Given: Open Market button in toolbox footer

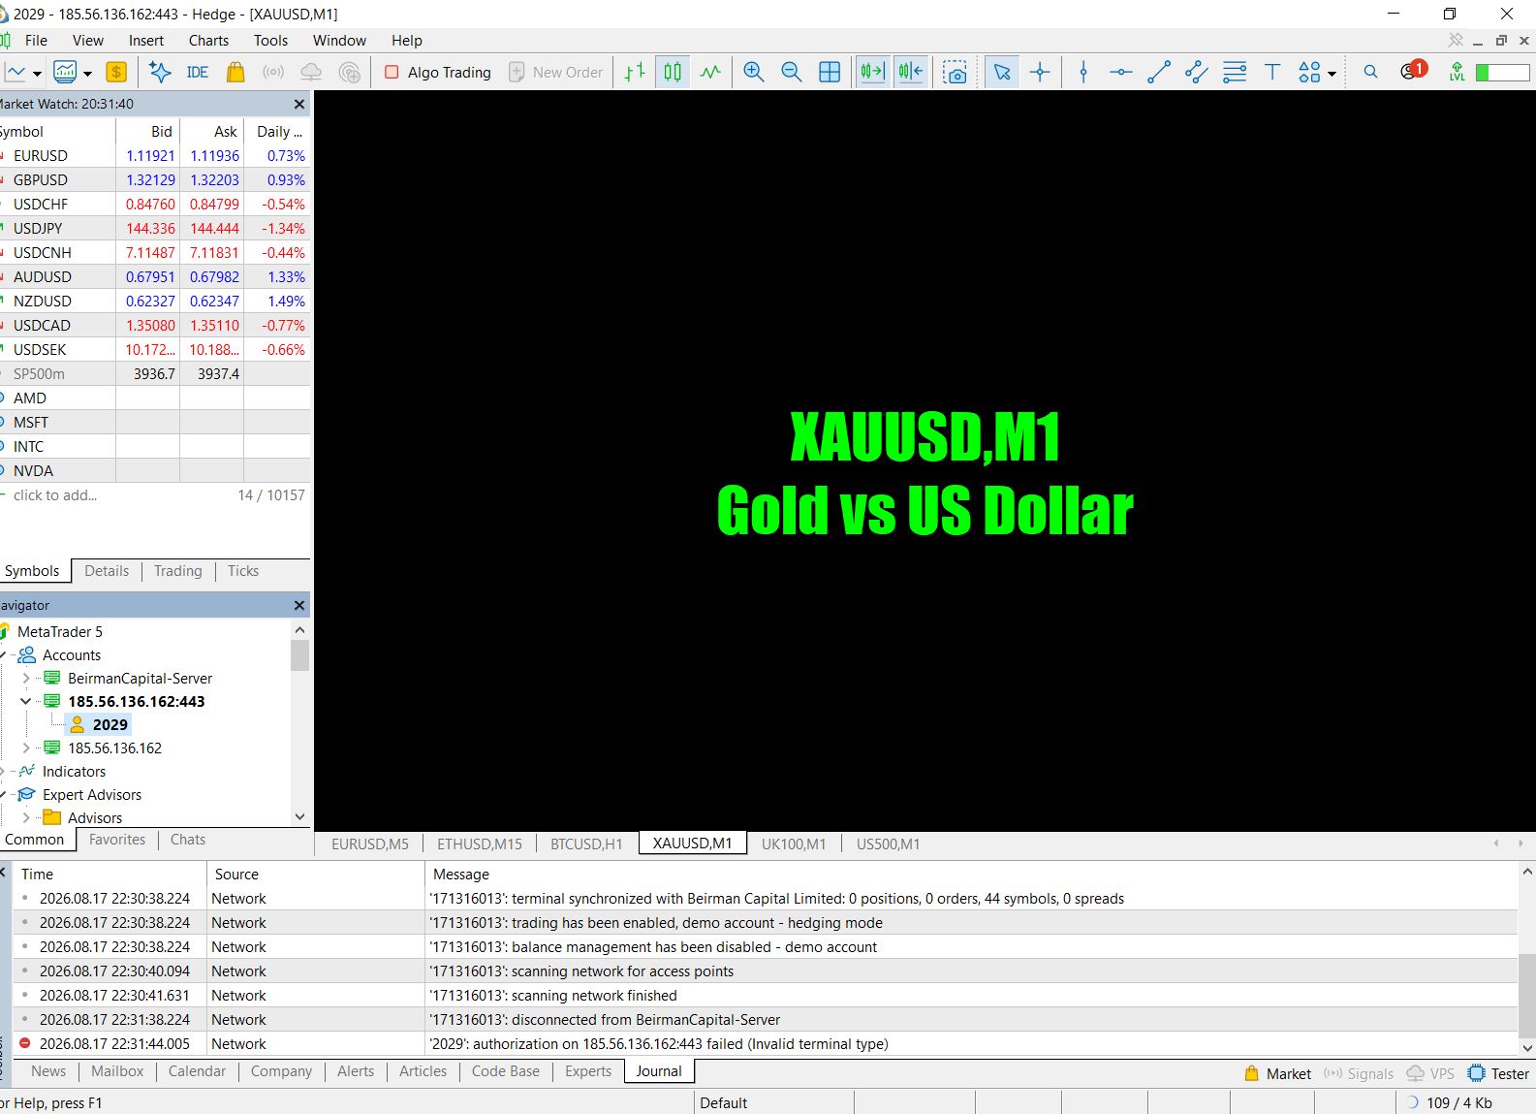Looking at the screenshot, I should pos(1277,1073).
